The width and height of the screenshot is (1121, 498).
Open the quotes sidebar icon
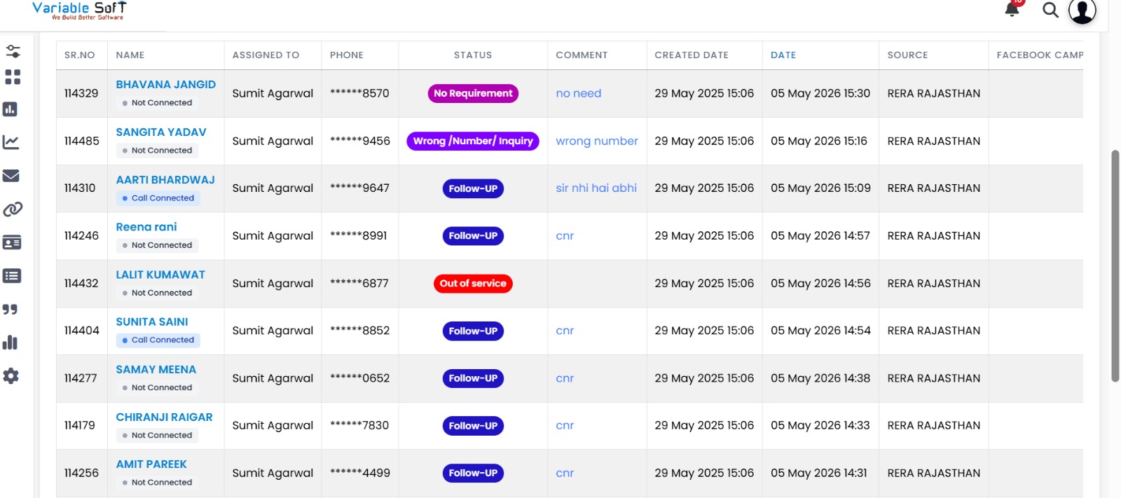pyautogui.click(x=10, y=309)
